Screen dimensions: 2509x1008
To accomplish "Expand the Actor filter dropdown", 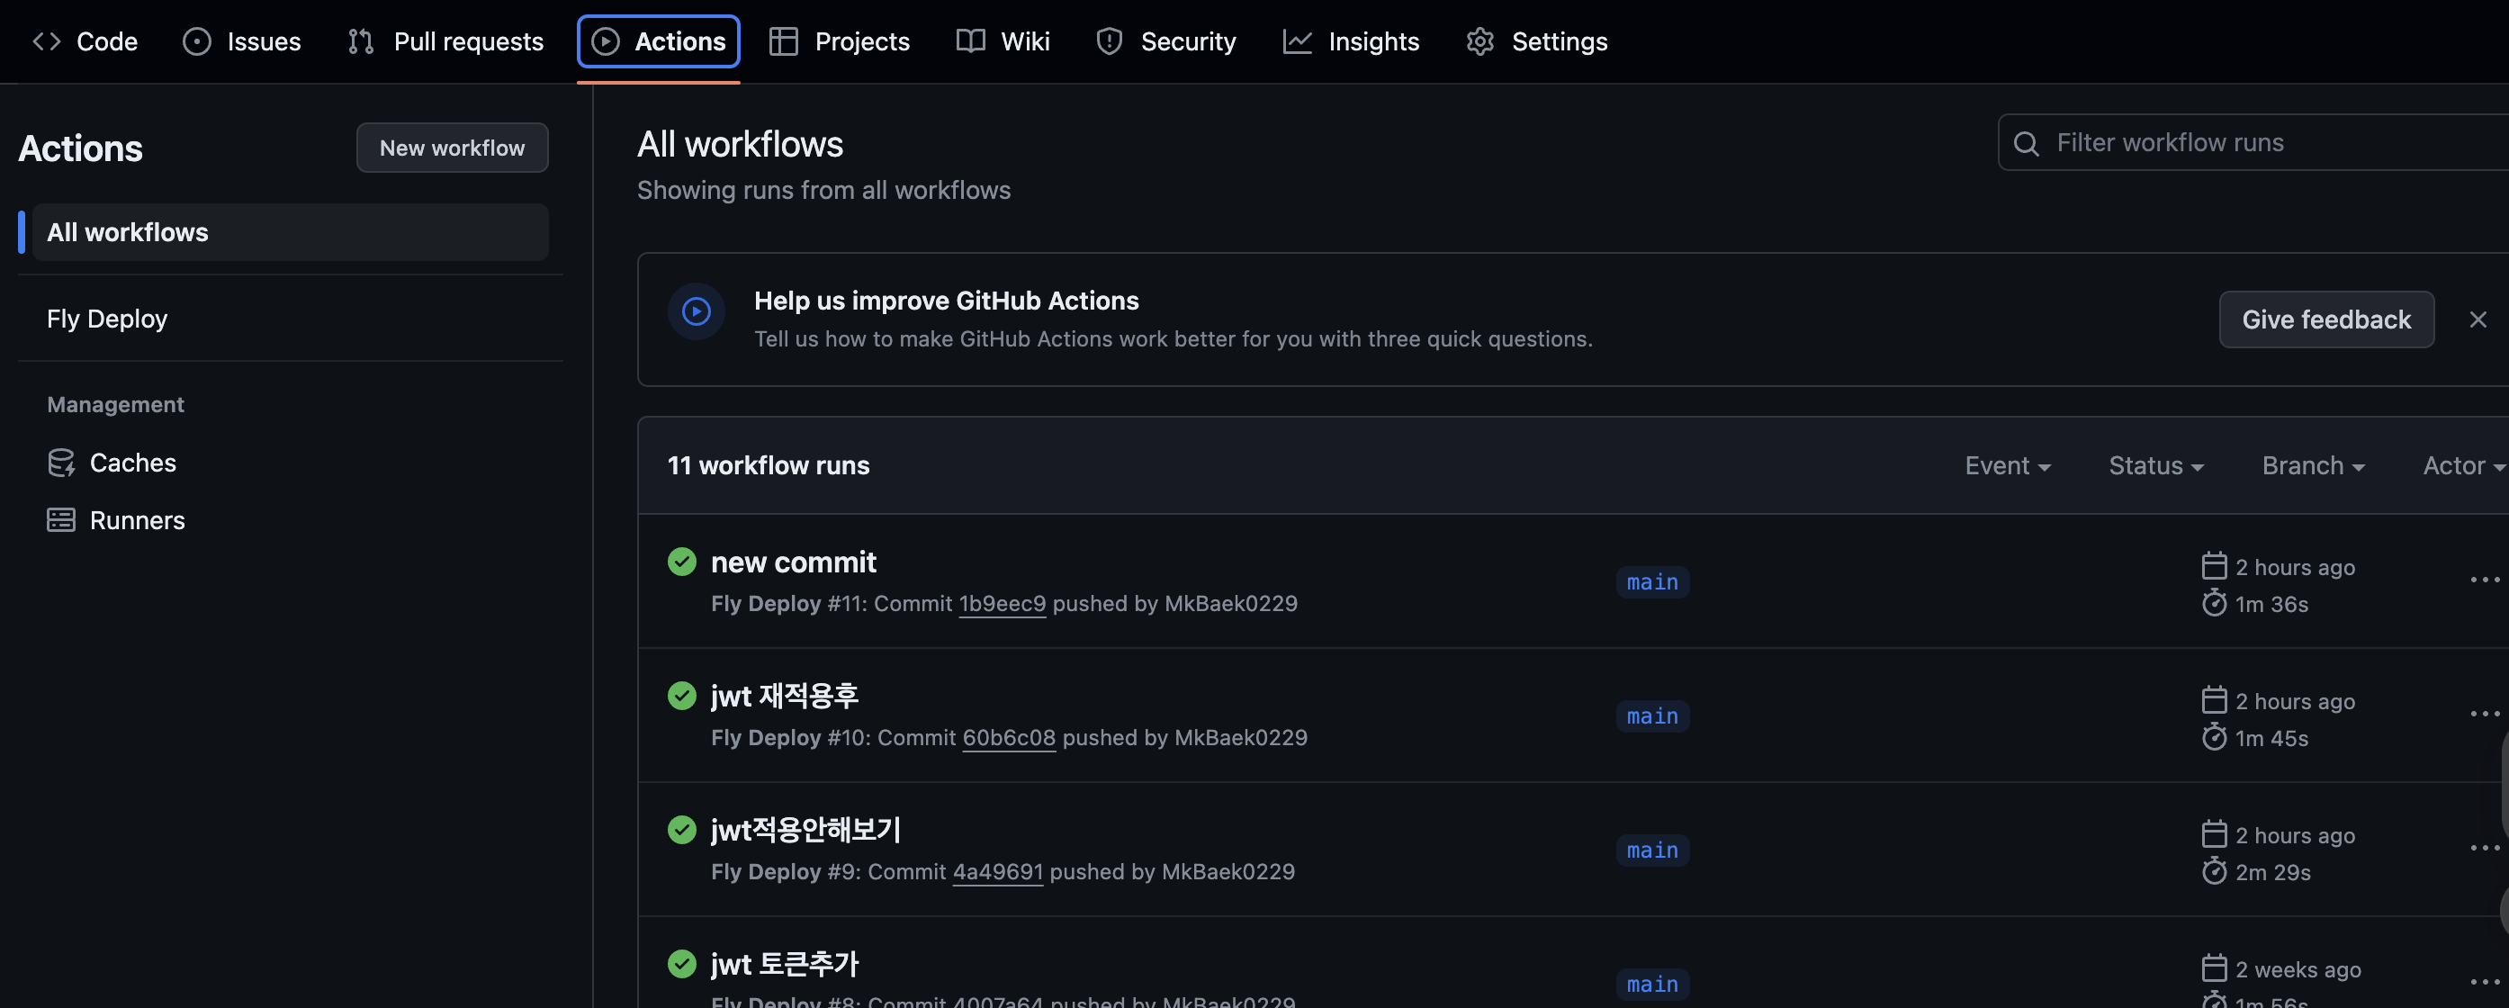I will [2464, 465].
